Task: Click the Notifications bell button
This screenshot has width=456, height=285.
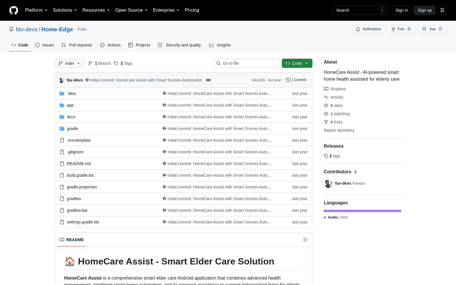Action: click(368, 29)
